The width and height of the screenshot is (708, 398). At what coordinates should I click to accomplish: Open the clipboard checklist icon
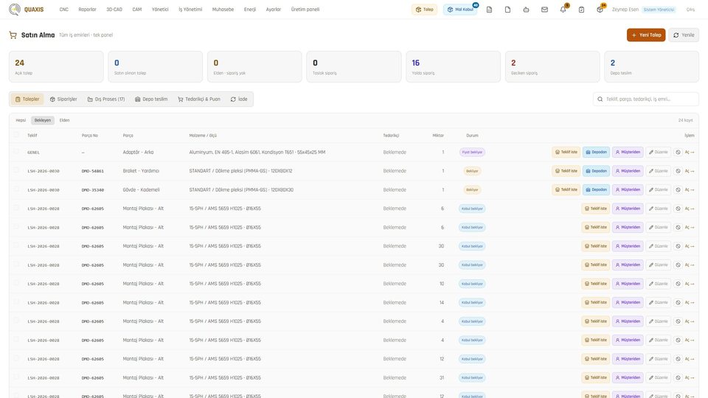coord(582,10)
